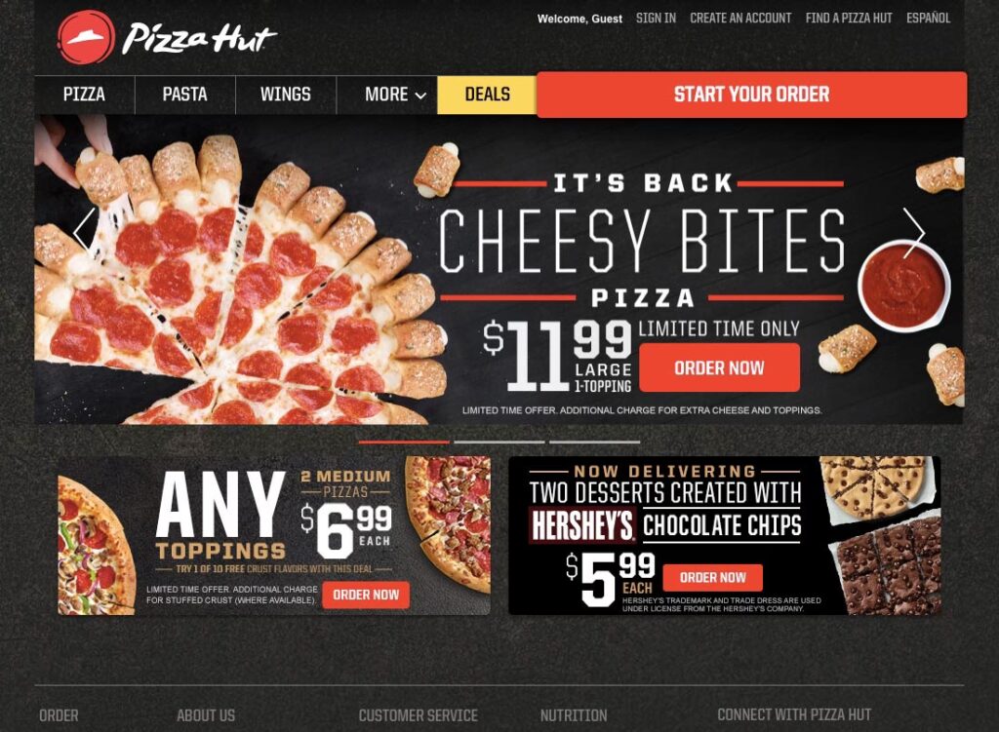999x732 pixels.
Task: Switch language with ESPAÑOL link
Action: 929,19
